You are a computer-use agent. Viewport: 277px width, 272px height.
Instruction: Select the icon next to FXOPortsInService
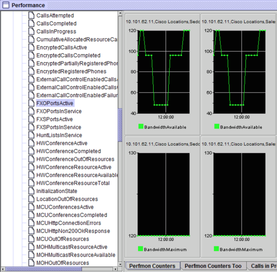[32, 111]
